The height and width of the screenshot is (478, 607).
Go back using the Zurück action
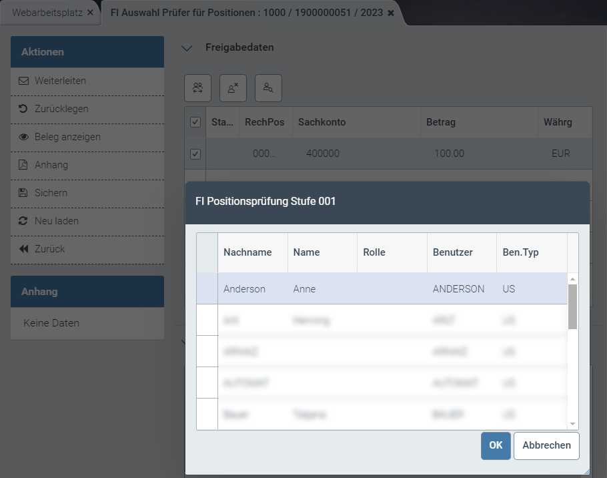tap(49, 249)
